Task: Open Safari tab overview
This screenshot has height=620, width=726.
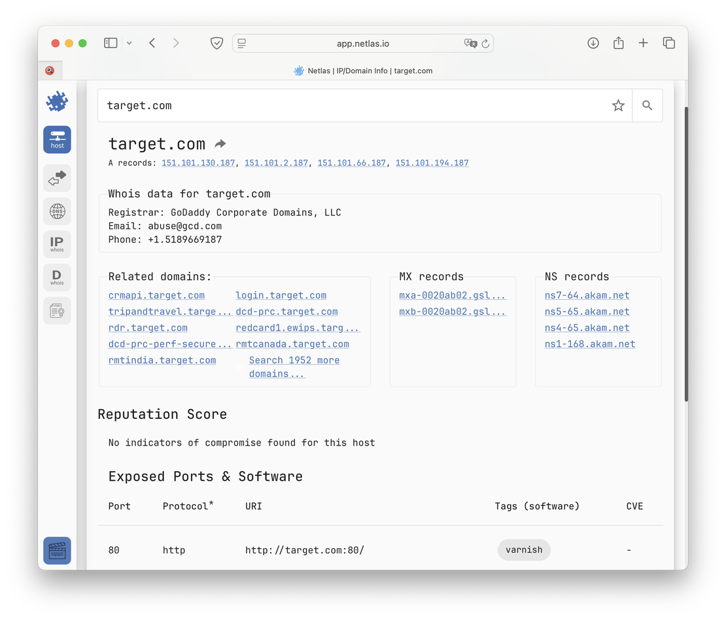Action: (668, 43)
